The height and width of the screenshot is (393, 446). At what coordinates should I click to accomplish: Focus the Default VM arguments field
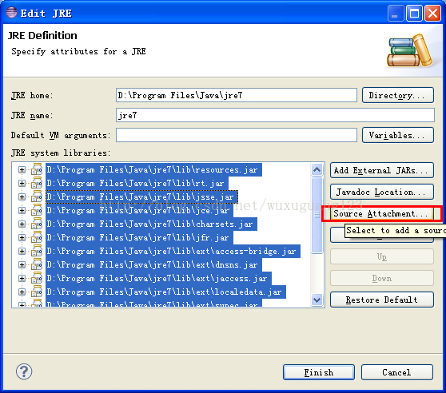tap(237, 135)
